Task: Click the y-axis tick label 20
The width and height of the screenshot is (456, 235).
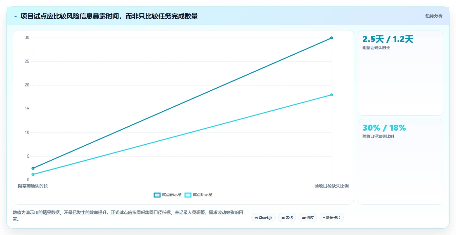Action: click(x=27, y=85)
